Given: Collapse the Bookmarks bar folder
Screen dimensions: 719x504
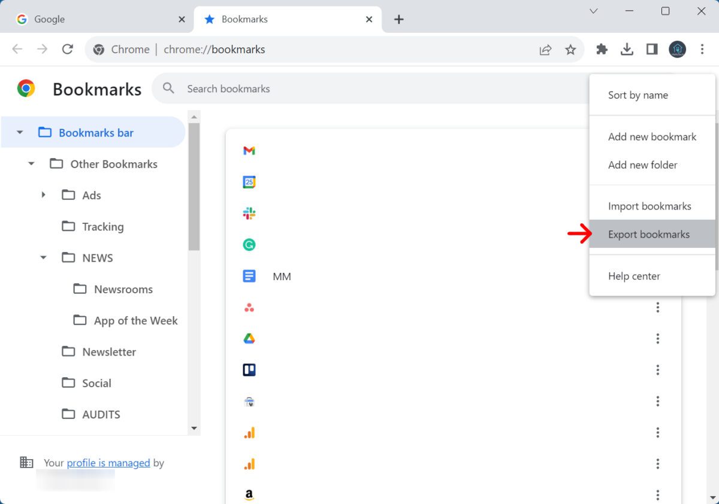Looking at the screenshot, I should click(x=20, y=132).
